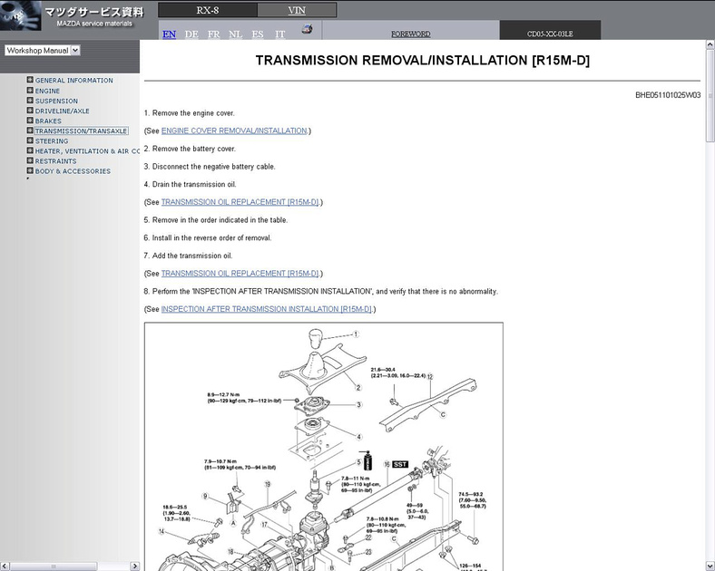Click step text 'Install in the reverse order of removal.'

tap(211, 237)
